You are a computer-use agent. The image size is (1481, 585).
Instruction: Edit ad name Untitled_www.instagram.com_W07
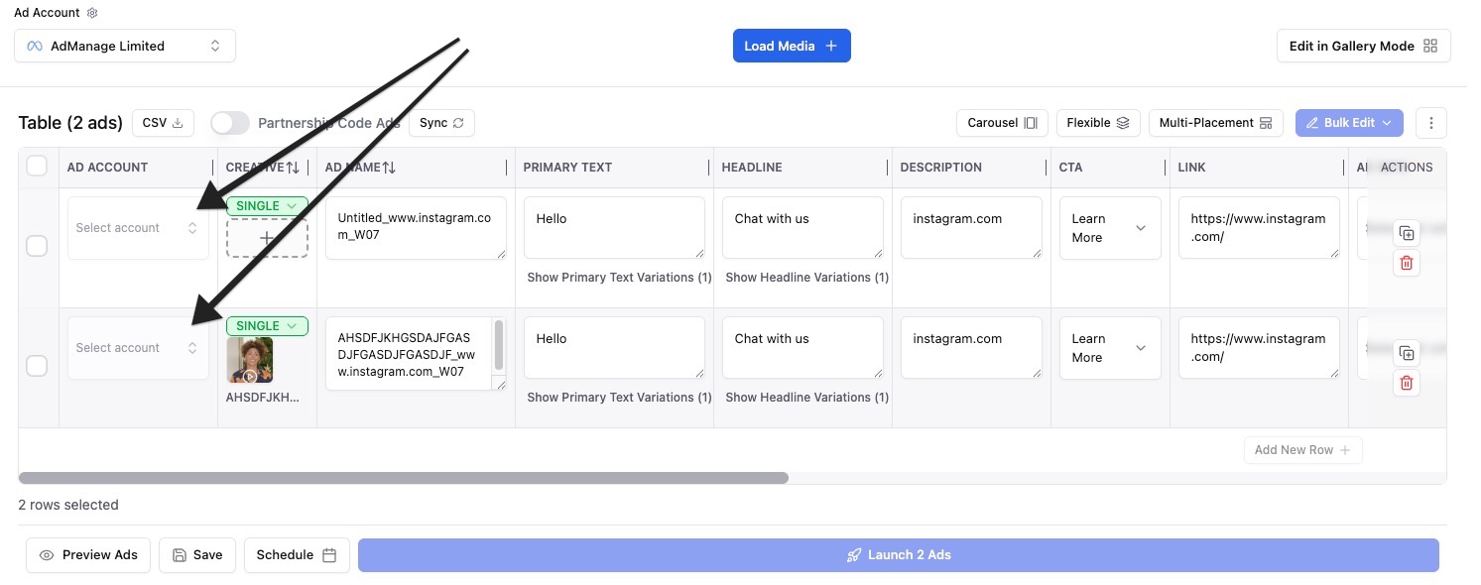pyautogui.click(x=416, y=228)
